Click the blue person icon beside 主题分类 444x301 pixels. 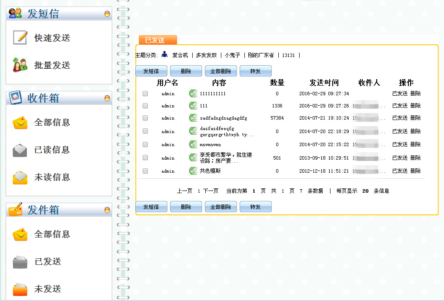click(164, 54)
